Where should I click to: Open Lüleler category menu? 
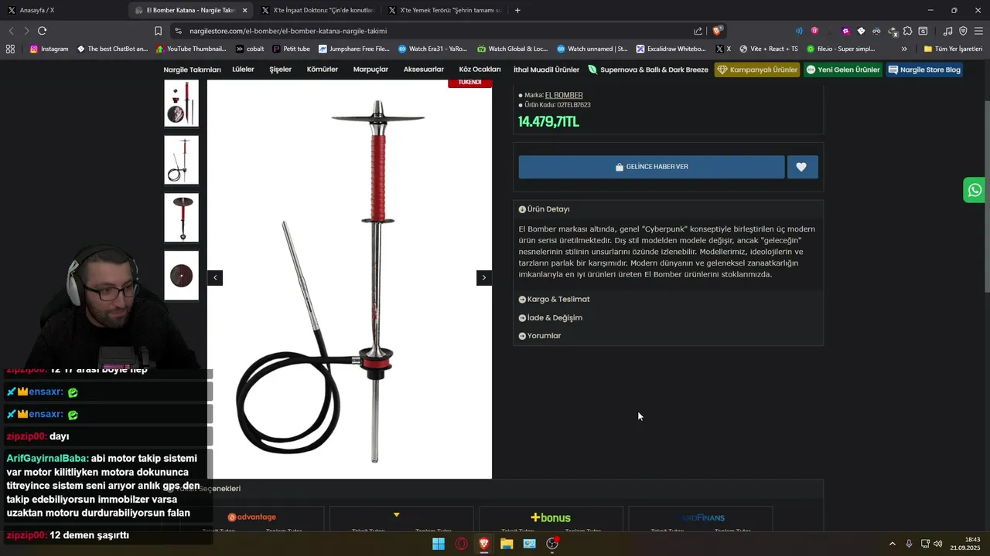click(243, 69)
